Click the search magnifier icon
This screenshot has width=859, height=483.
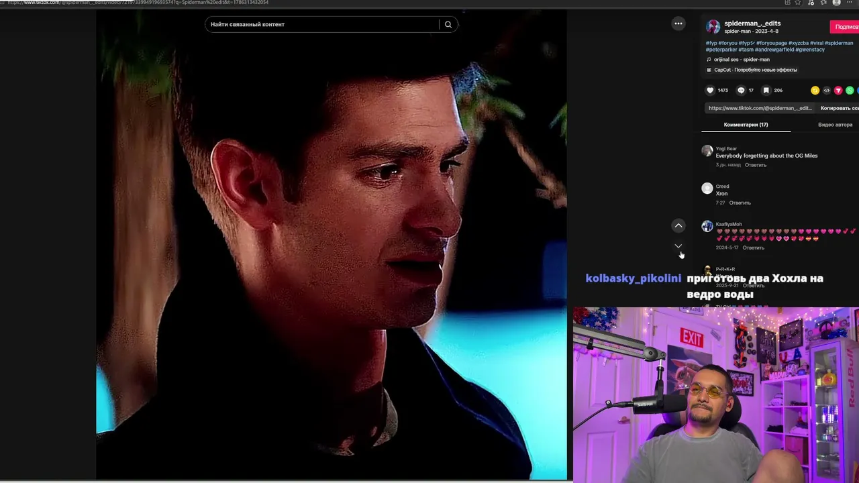[448, 25]
